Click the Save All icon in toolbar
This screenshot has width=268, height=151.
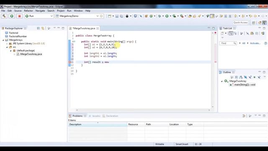121,16
